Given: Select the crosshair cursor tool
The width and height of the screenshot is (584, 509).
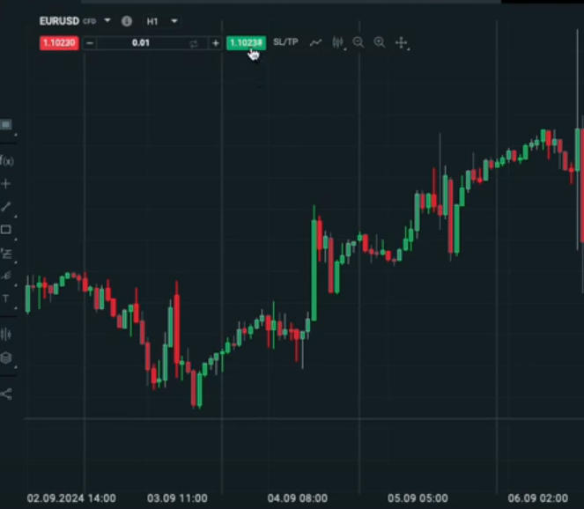Looking at the screenshot, I should [x=402, y=42].
